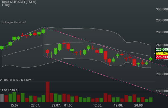Click the 'Bollinger Band: 20' indicator label

(x=14, y=22)
